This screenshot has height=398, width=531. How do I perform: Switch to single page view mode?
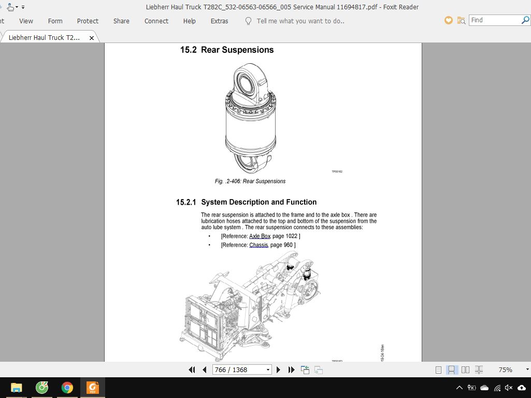click(438, 370)
